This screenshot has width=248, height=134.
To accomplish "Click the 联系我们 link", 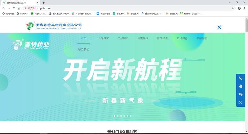I will point(84,49).
